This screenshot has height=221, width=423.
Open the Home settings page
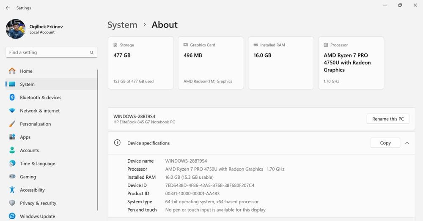tap(51, 71)
